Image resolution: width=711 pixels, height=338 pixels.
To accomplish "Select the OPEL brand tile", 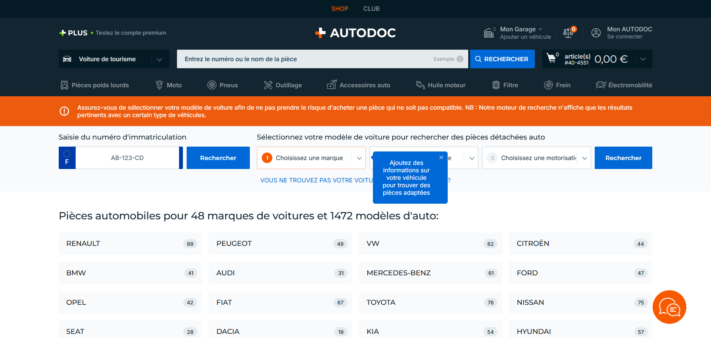I will [130, 303].
